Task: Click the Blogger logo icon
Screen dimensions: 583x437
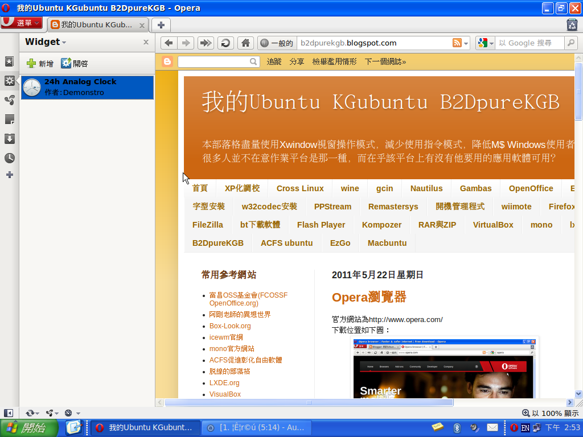Action: point(167,61)
